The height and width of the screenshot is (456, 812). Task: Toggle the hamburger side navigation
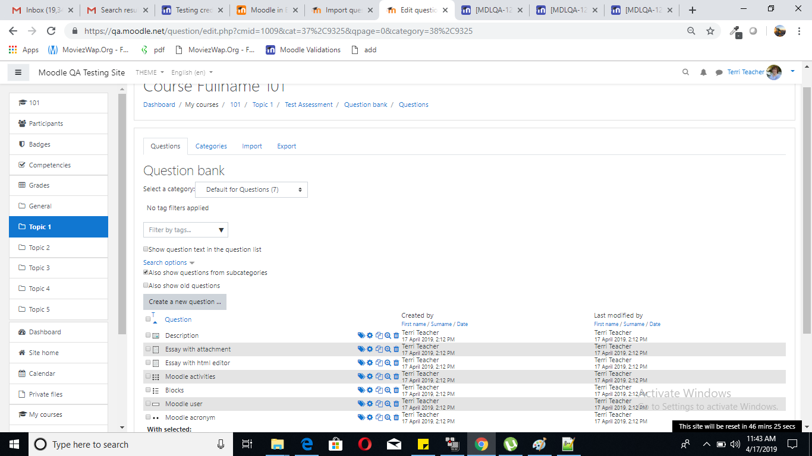[x=18, y=72]
